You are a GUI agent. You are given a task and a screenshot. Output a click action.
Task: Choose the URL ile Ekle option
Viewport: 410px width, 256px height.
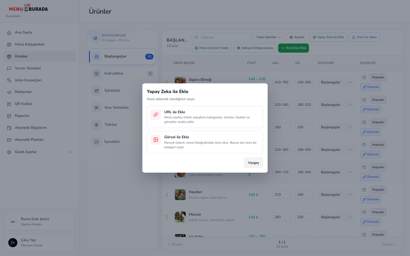point(205,117)
